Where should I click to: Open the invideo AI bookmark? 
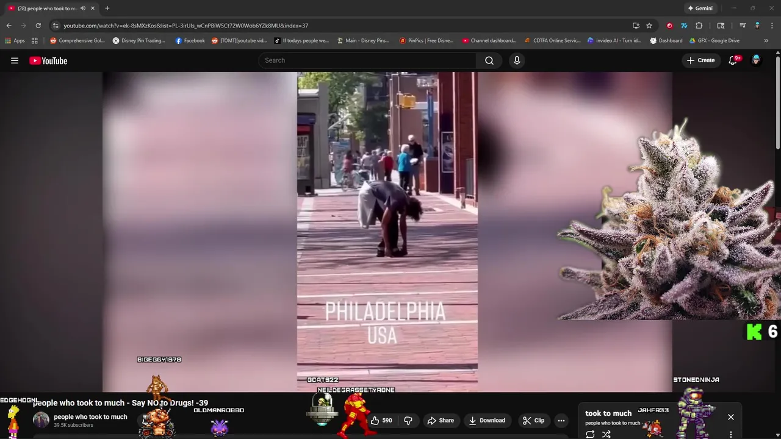[x=615, y=41]
